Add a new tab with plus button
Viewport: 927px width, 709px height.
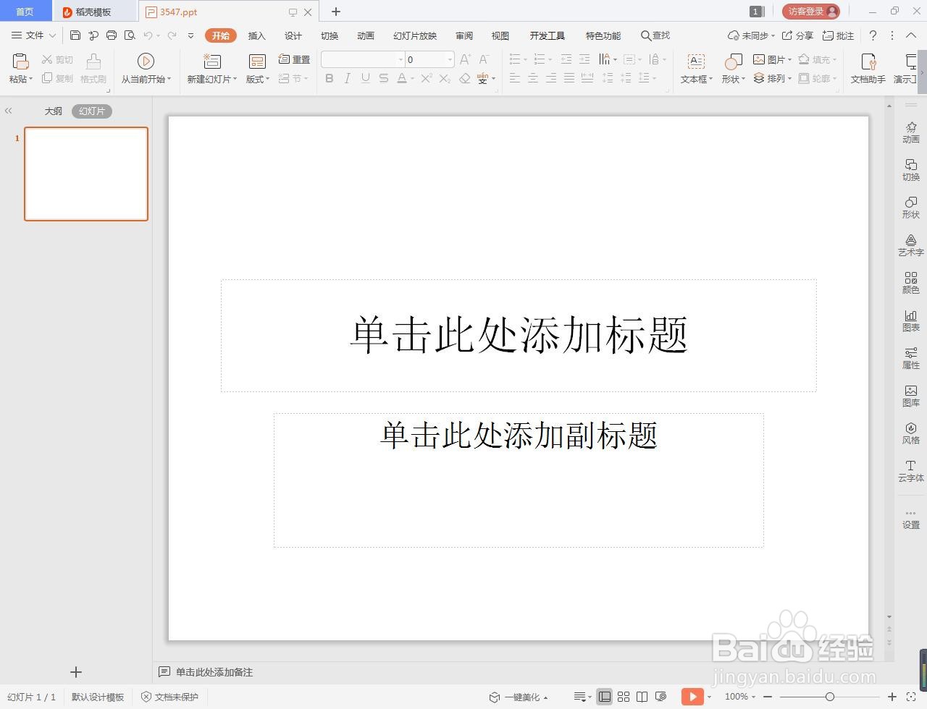point(336,12)
